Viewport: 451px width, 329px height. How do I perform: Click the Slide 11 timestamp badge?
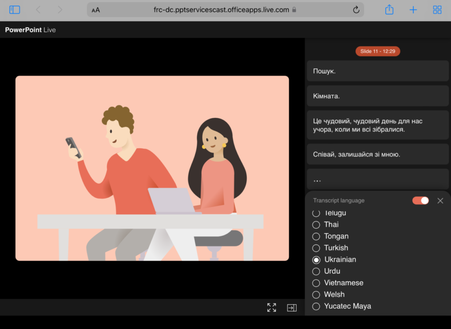pos(377,51)
